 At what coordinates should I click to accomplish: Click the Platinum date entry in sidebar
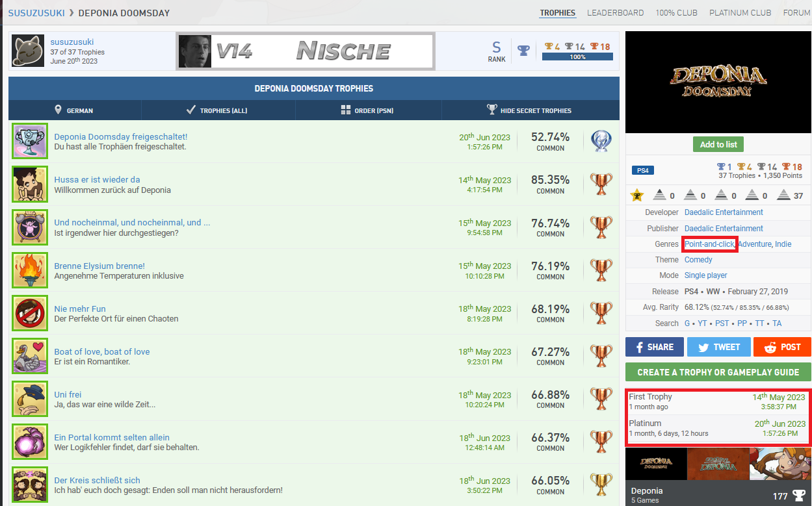tap(718, 428)
